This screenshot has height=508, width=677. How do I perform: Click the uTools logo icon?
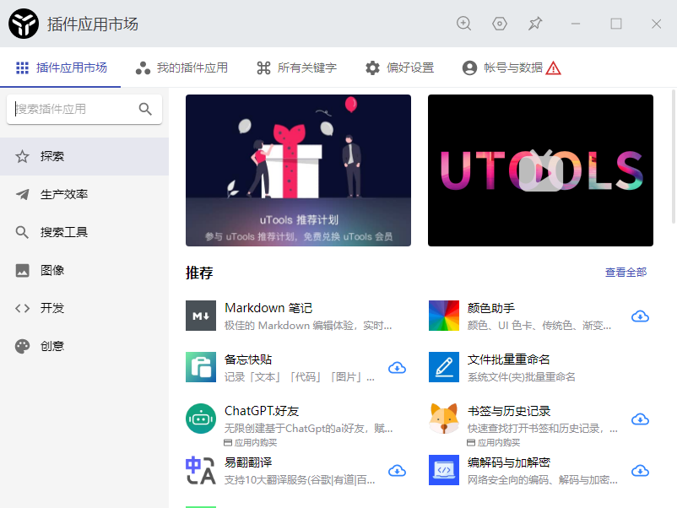click(24, 24)
